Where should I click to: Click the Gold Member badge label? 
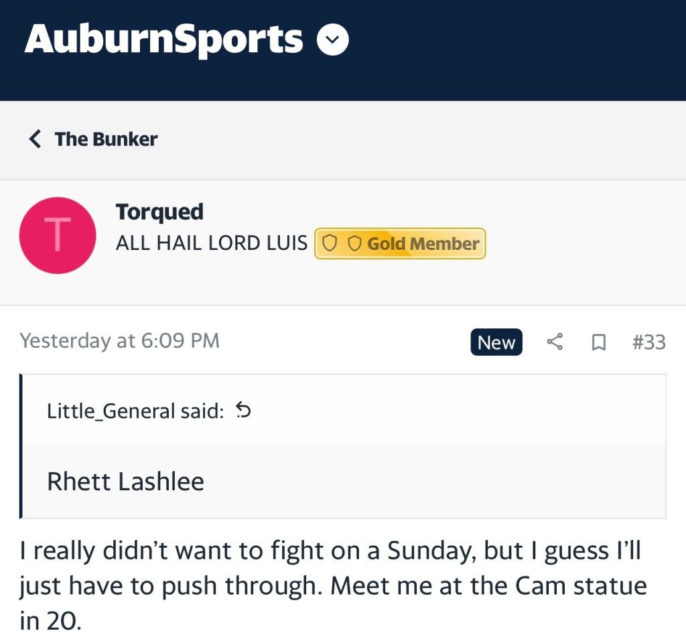coord(423,244)
